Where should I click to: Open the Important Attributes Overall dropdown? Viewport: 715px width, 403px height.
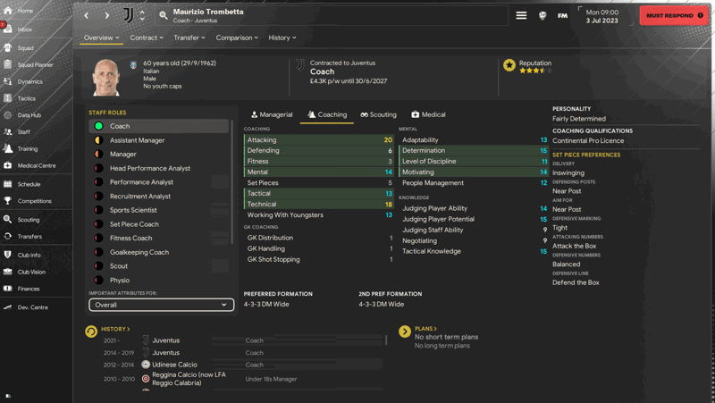(x=162, y=305)
